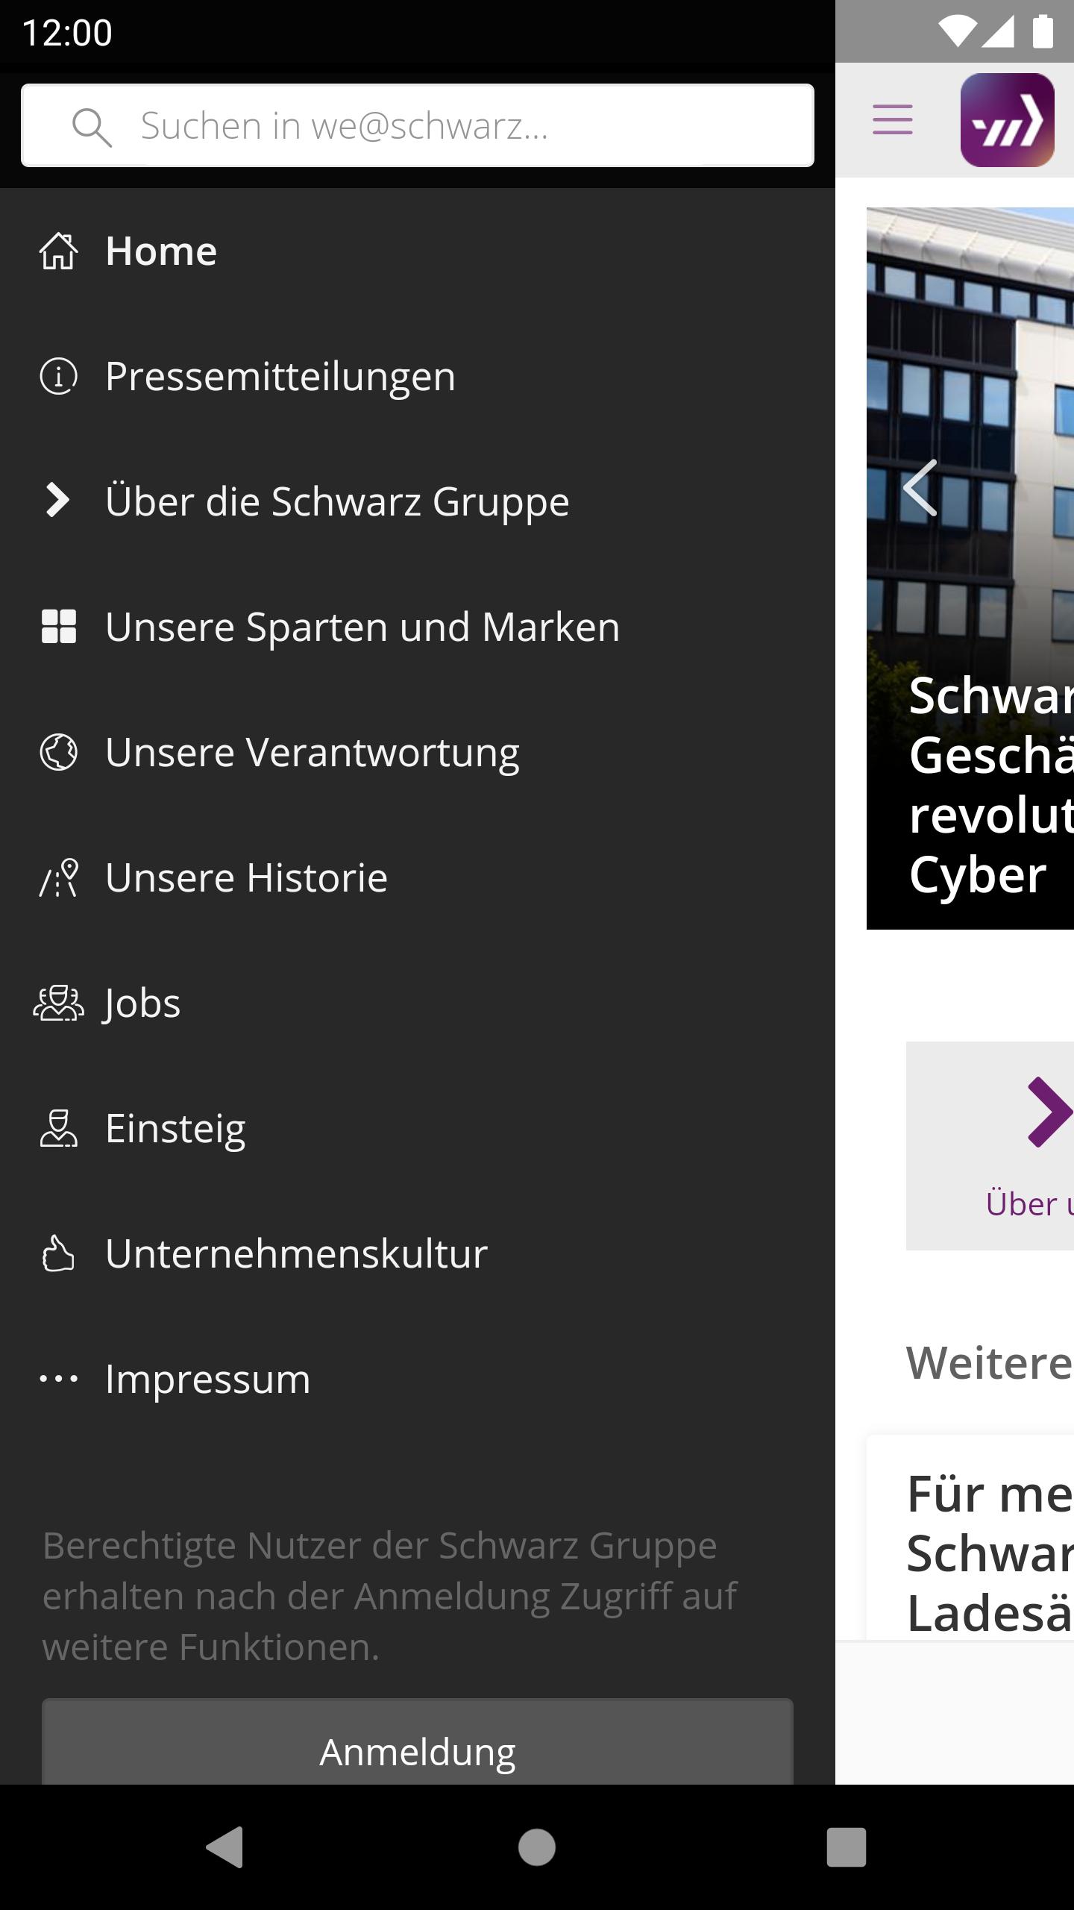Open the Jobs menu entry
The height and width of the screenshot is (1910, 1074).
(418, 1003)
